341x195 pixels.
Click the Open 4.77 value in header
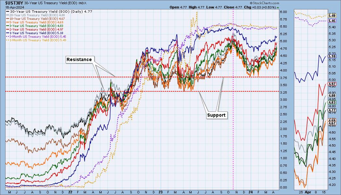click(178, 7)
